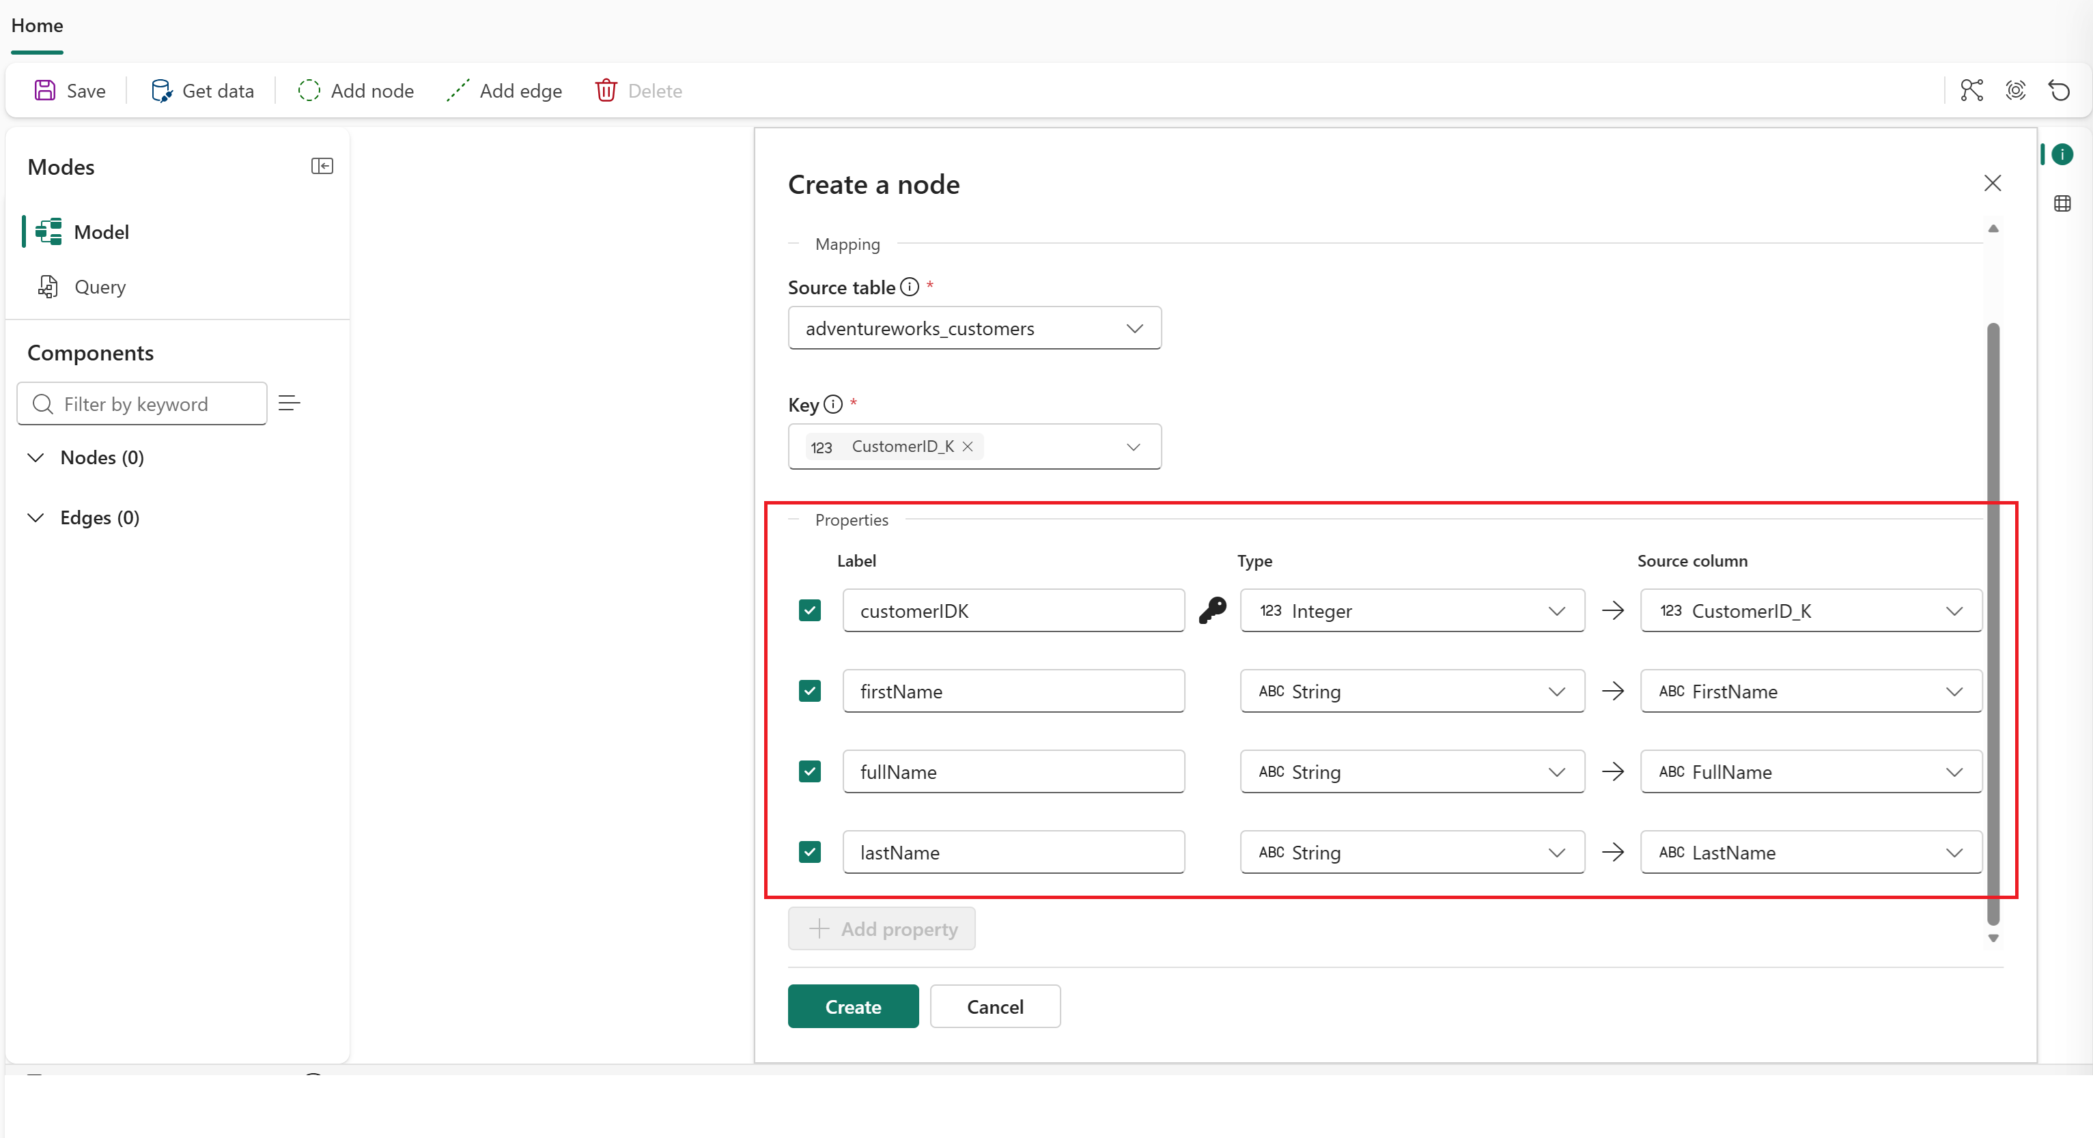Open the String type dropdown for firstName

tap(1412, 690)
